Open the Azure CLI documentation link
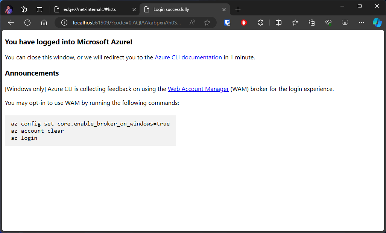Screen dimensions: 386x233 [x=188, y=57]
